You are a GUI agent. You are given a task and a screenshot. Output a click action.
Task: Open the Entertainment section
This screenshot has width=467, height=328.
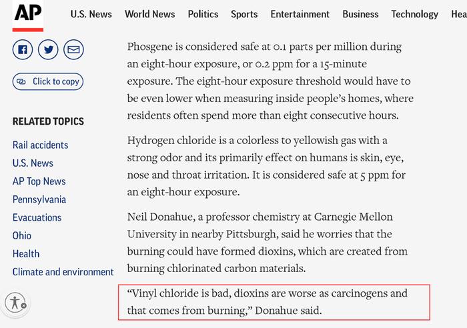300,14
